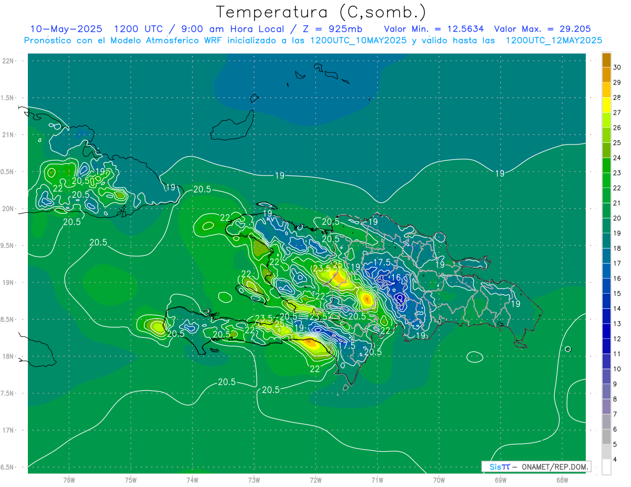Click the color scale label 18
The width and height of the screenshot is (631, 487).
coord(617,248)
